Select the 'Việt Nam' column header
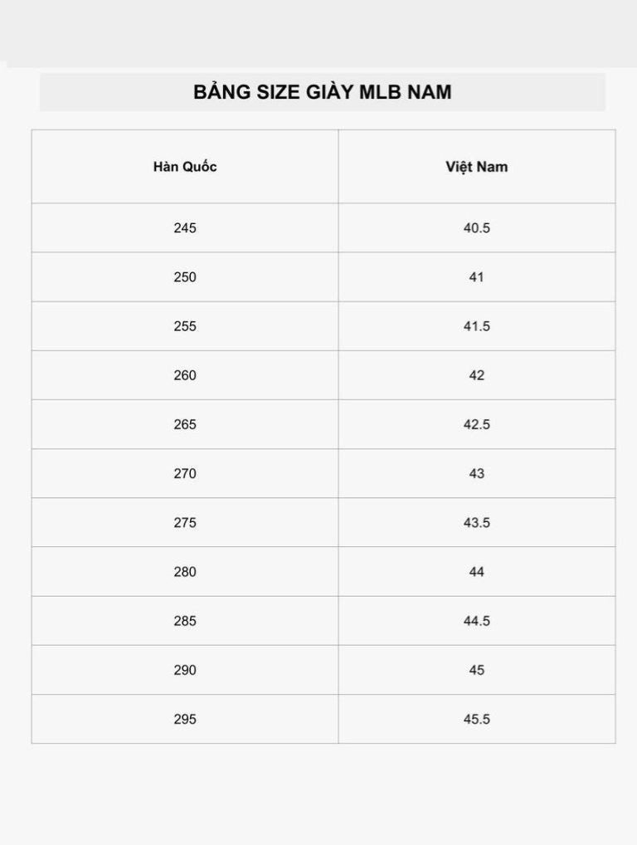The height and width of the screenshot is (845, 637). tap(476, 167)
